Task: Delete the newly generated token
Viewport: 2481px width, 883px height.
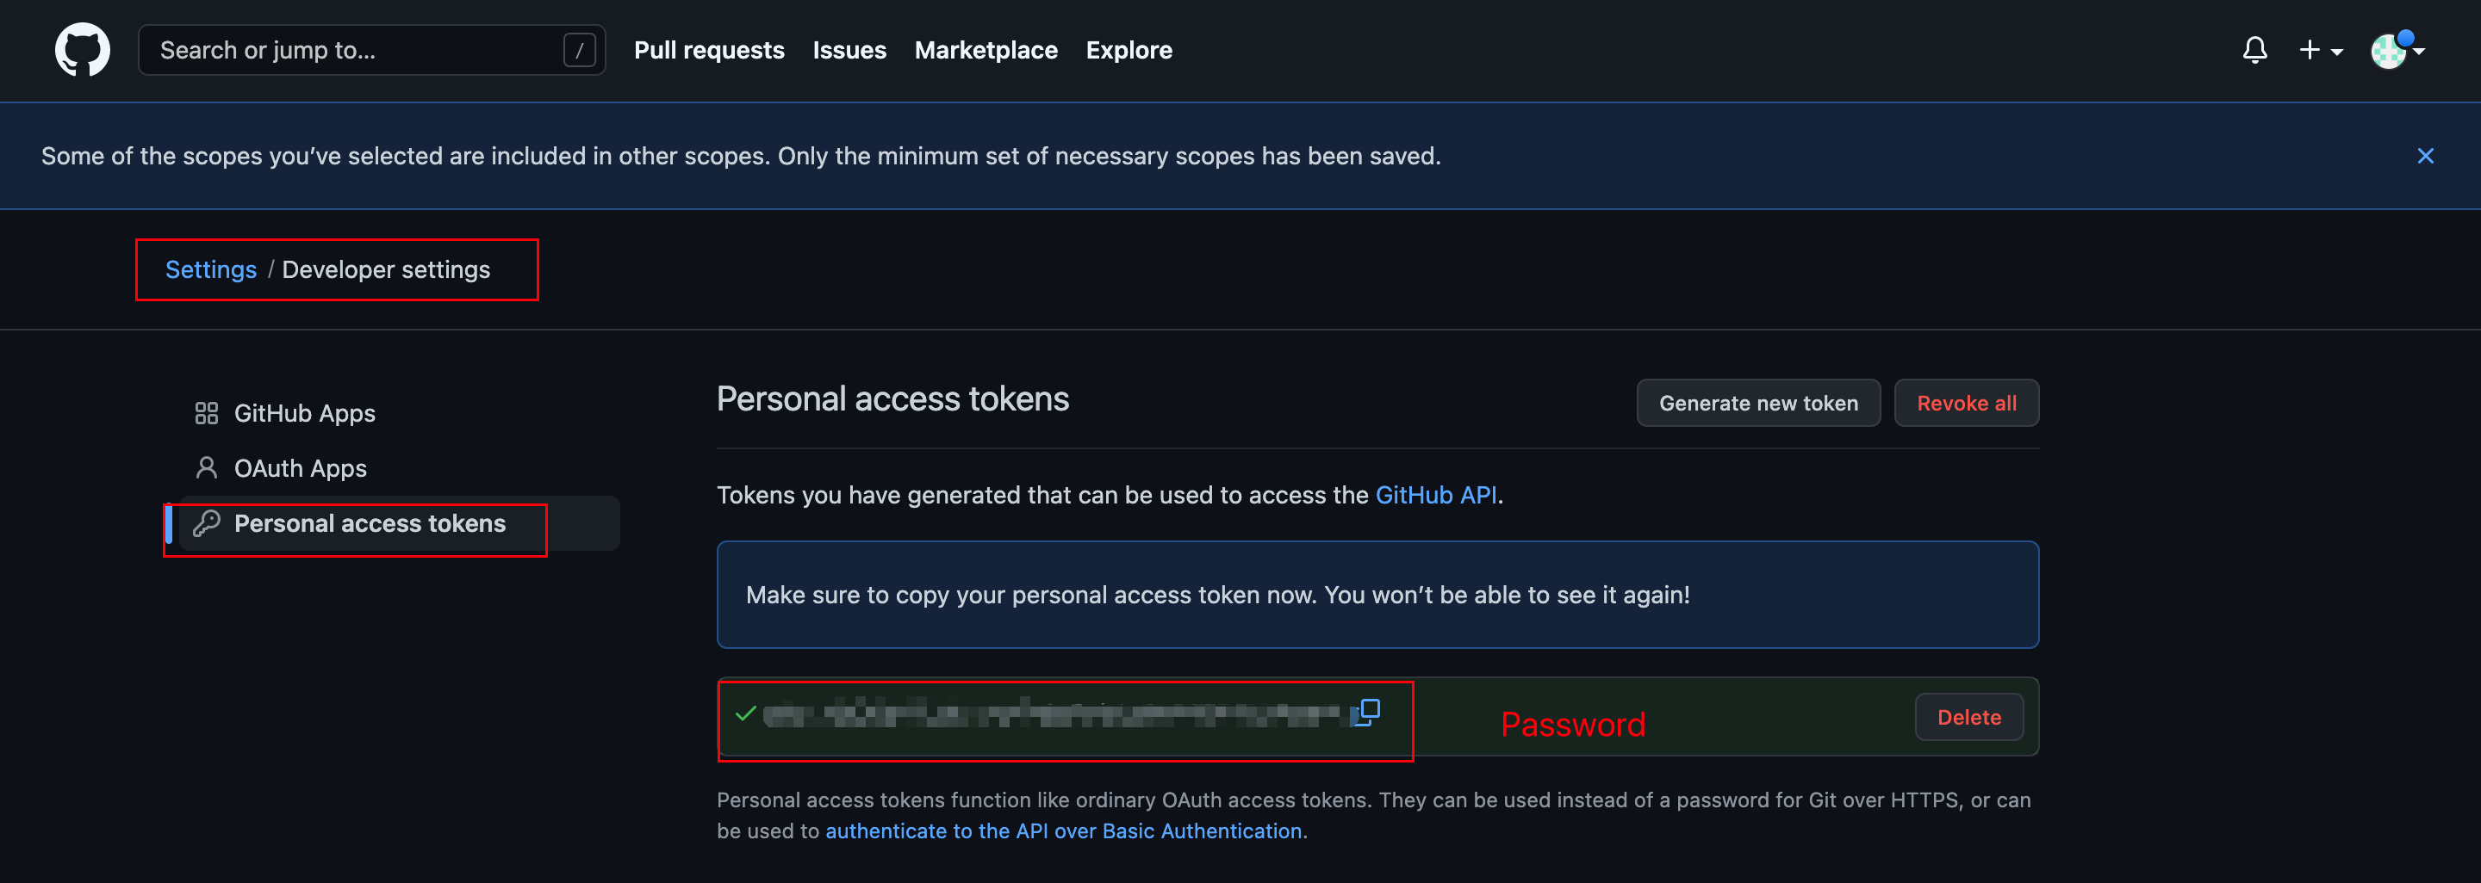Action: click(1968, 718)
